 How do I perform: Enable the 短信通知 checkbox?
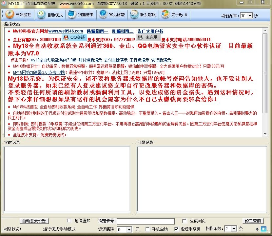(x=69, y=221)
